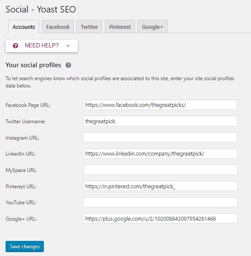Focus the LinkedIn URL field
This screenshot has height=256, width=251.
160,153
